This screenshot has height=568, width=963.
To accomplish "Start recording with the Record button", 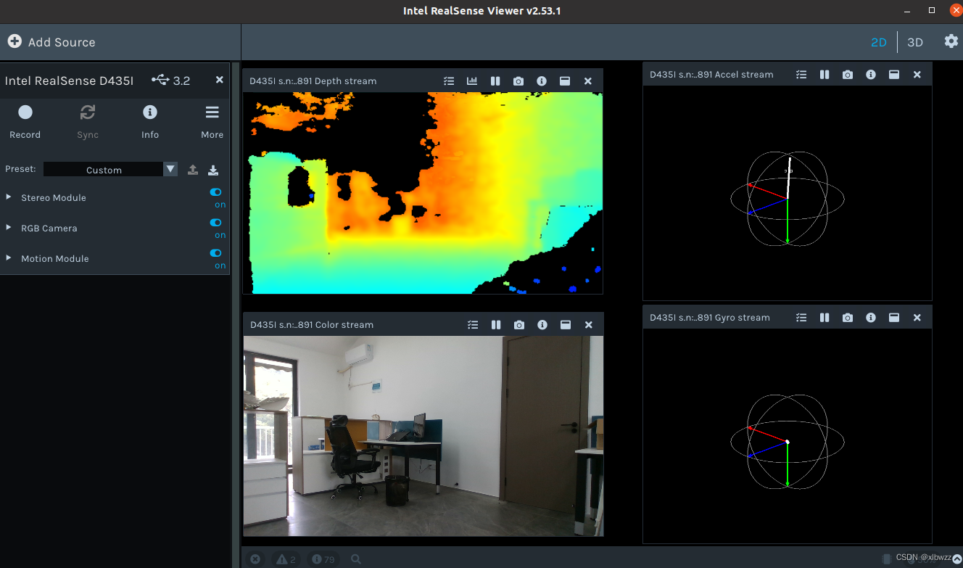I will click(25, 121).
